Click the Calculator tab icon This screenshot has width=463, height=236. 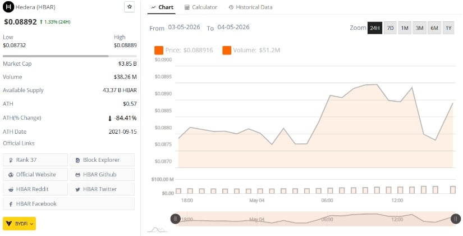187,7
